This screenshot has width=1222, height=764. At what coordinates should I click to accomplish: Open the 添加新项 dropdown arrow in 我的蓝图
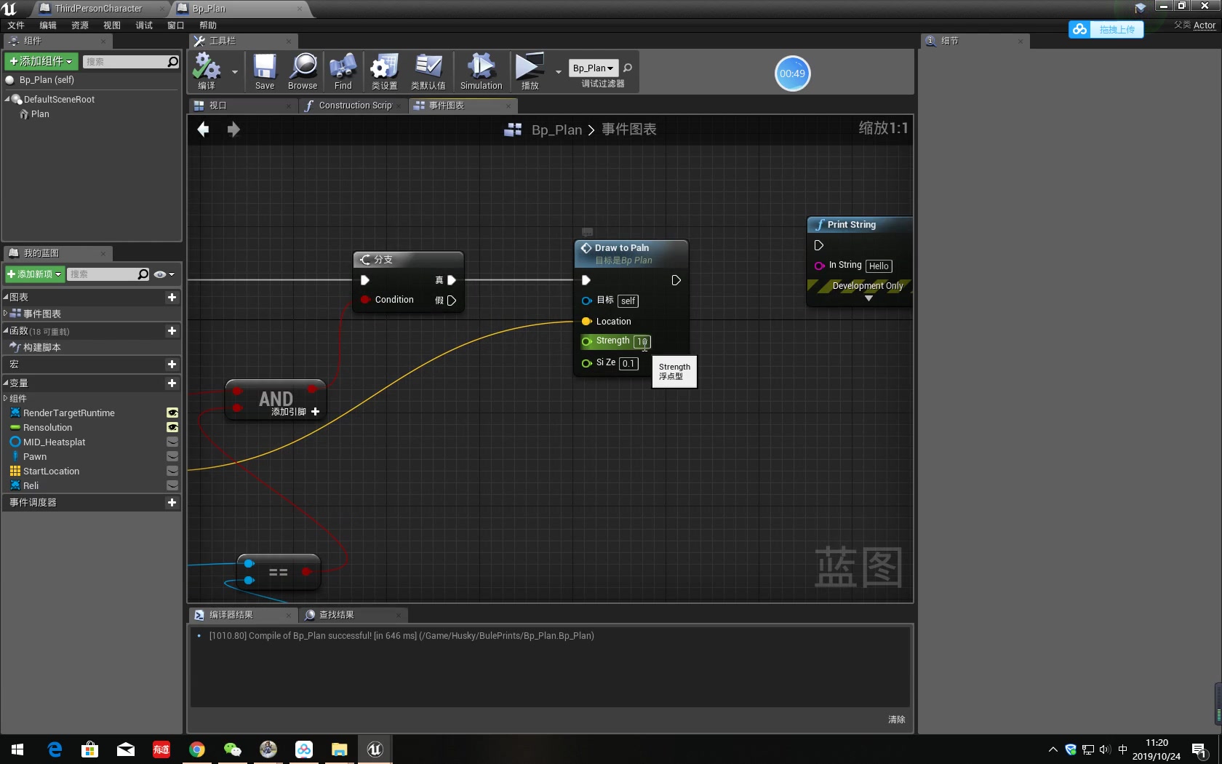tap(58, 274)
